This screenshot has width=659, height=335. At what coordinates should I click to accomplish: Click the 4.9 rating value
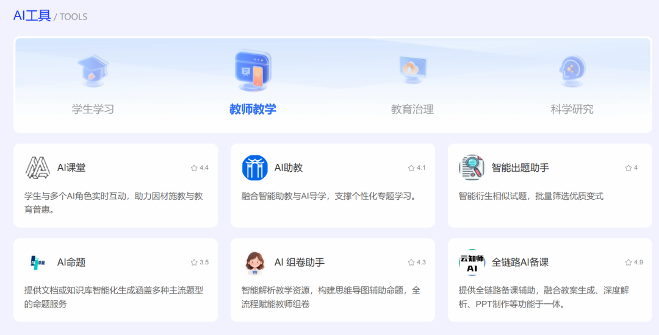638,262
